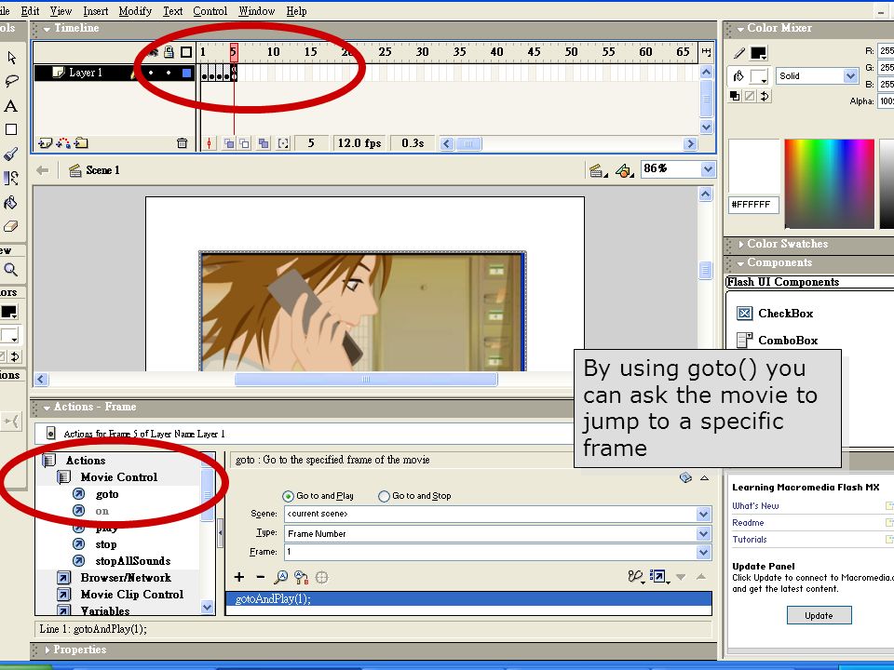Screen dimensions: 894x670
Task: Open Modify Onion Markers menu
Action: [283, 143]
